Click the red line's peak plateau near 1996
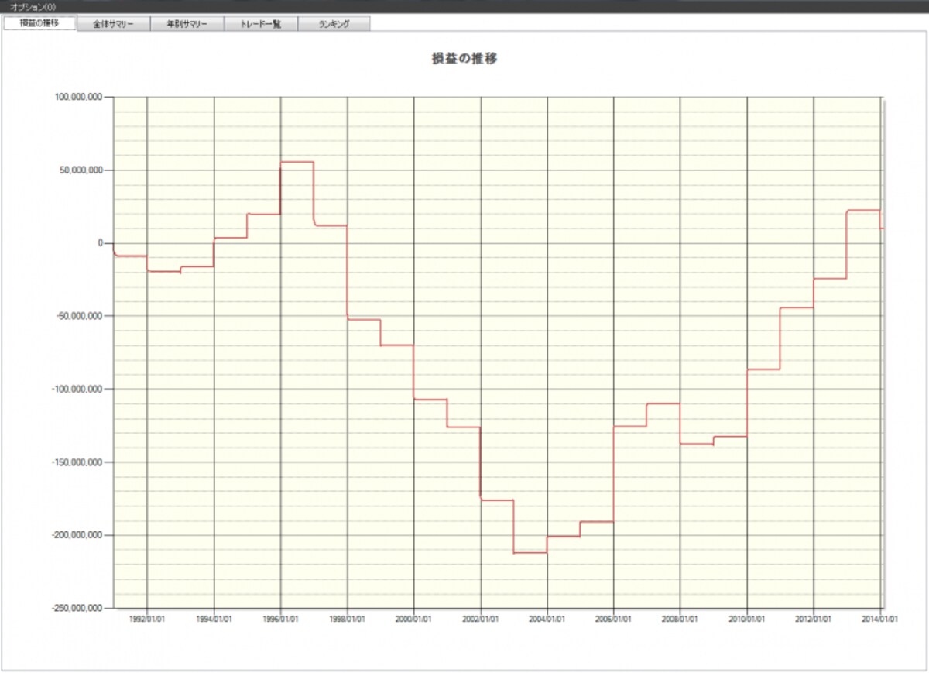Viewport: 929px width, 673px height. pos(297,162)
